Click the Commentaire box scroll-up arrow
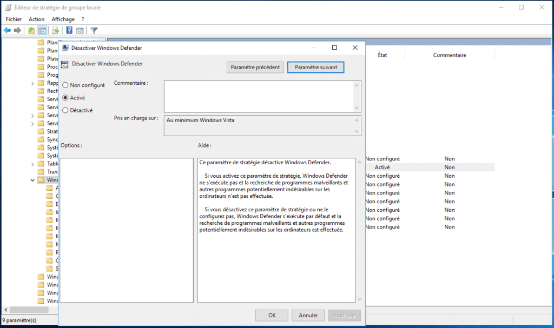The image size is (554, 328). (357, 85)
